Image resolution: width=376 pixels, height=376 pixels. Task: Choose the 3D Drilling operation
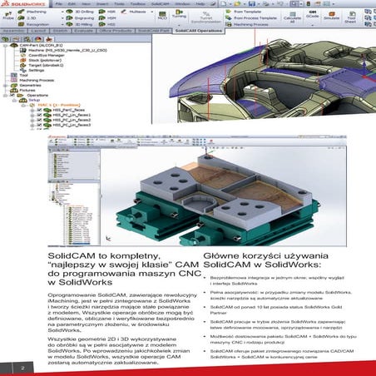tap(81, 12)
